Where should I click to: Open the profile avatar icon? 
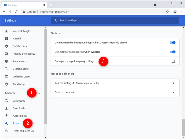click(175, 11)
